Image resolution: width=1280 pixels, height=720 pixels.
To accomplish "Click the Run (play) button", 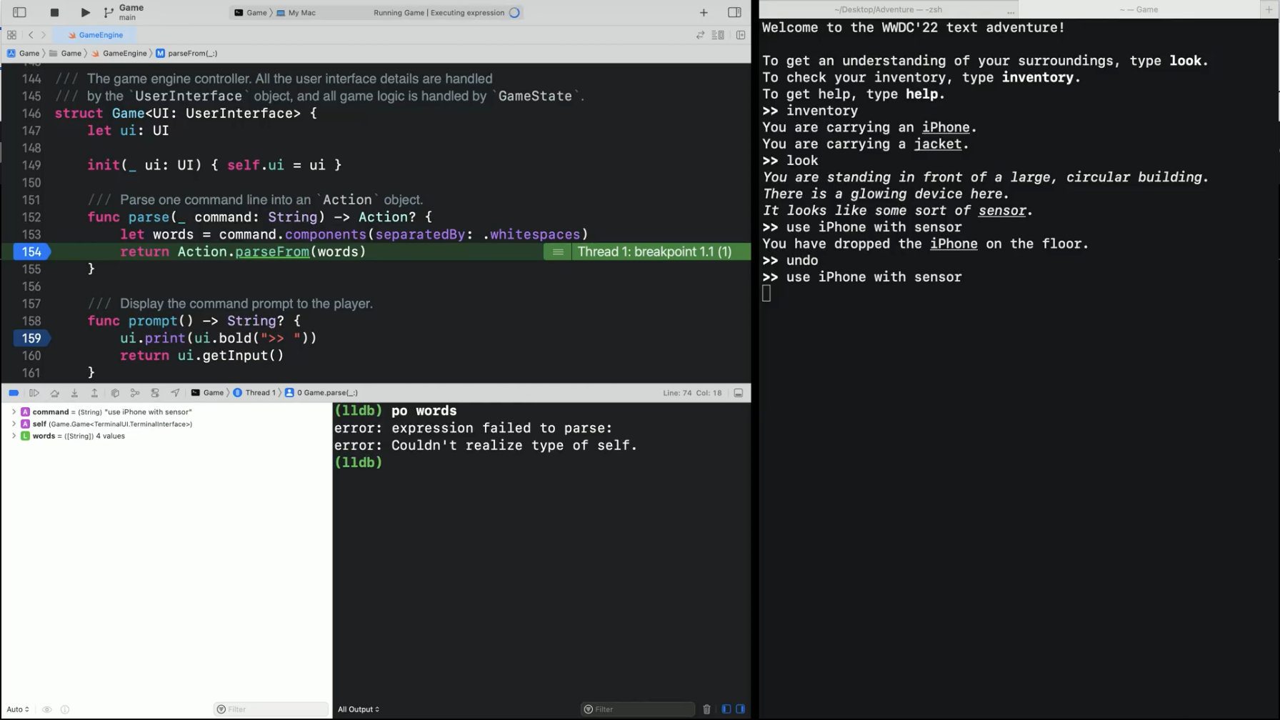I will click(85, 12).
